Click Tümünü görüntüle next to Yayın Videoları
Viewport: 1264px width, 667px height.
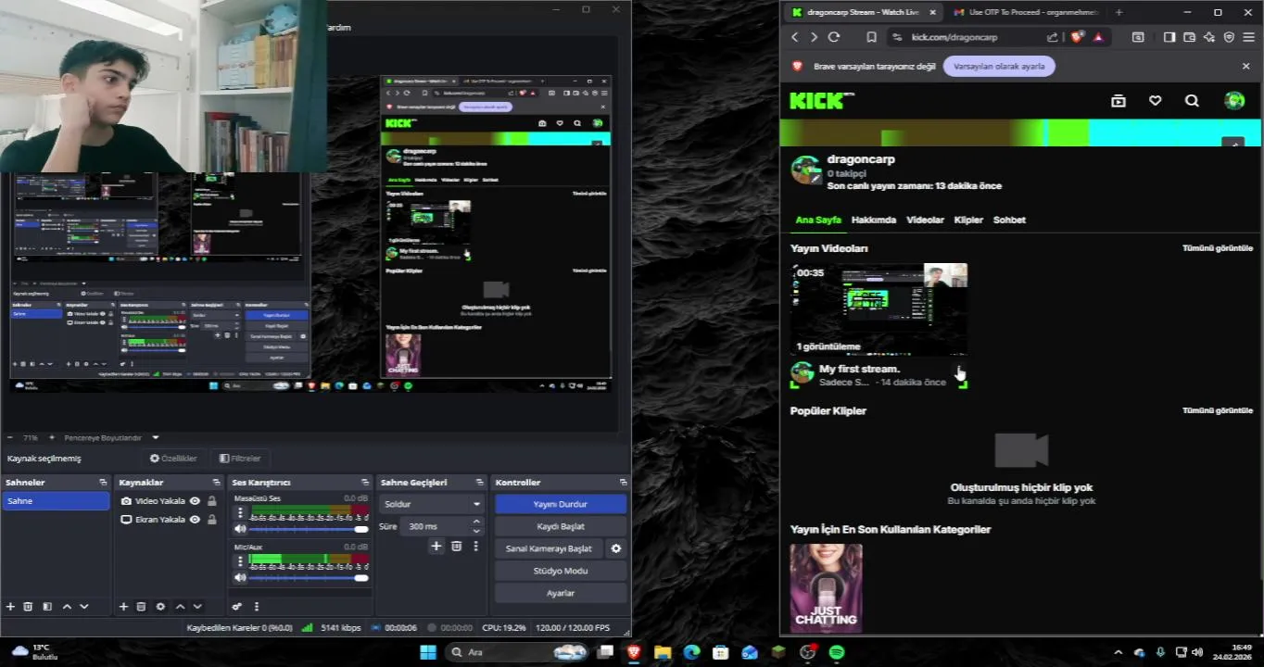click(1217, 248)
